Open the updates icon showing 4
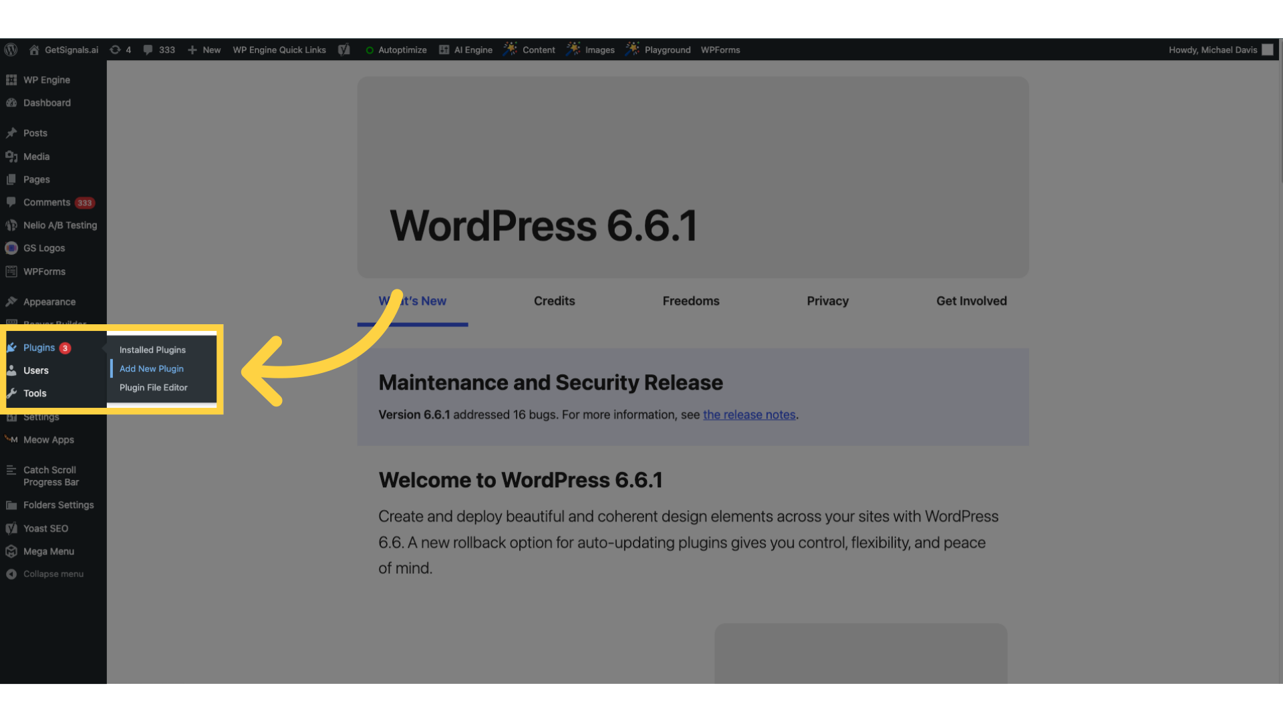This screenshot has height=722, width=1283. pyautogui.click(x=120, y=49)
